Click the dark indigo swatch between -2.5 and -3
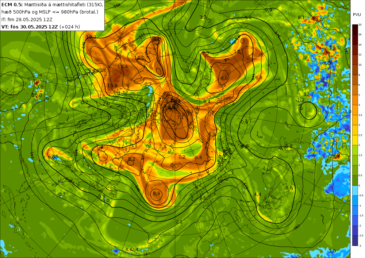 coord(355,240)
